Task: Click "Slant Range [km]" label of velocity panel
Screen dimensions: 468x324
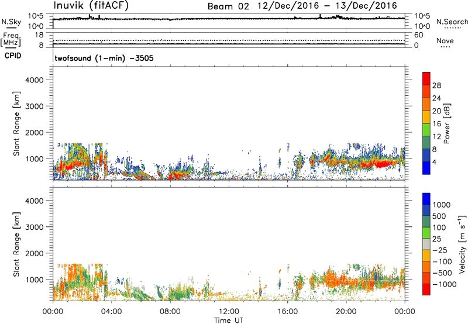Action: (16, 244)
